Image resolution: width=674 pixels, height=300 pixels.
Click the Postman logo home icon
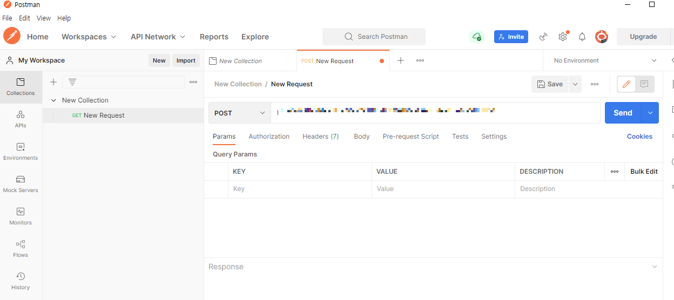point(12,36)
